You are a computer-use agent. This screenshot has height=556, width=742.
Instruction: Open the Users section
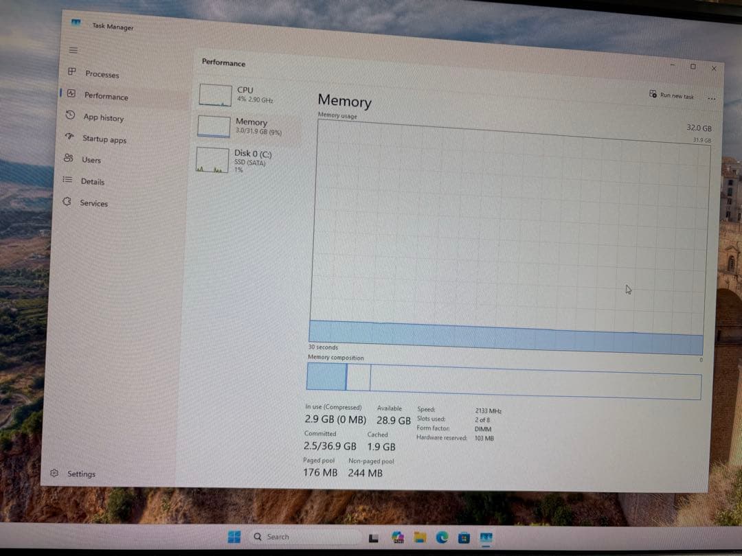click(91, 160)
